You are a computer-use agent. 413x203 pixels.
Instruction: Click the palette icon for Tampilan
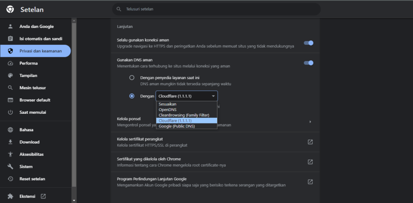point(10,75)
